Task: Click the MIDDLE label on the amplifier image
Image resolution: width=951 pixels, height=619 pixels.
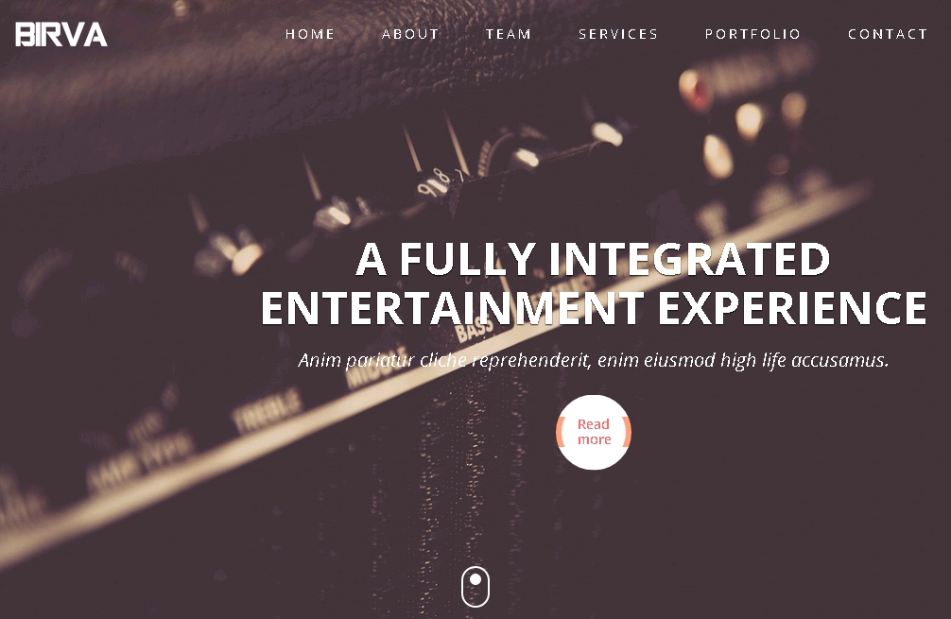Action: pos(376,367)
